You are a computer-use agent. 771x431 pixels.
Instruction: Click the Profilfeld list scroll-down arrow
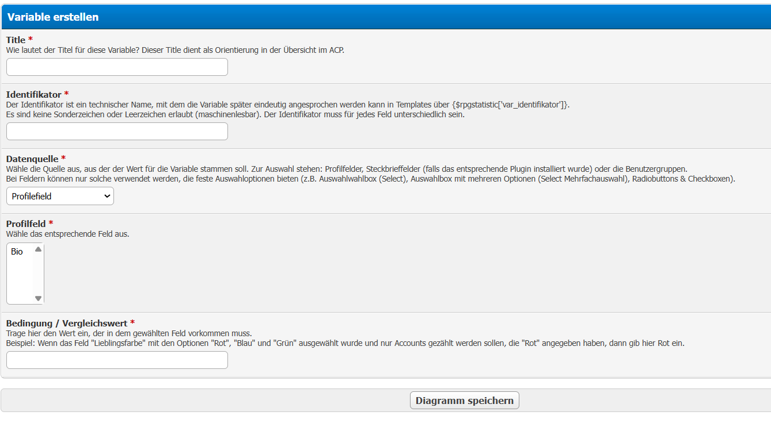(x=39, y=298)
